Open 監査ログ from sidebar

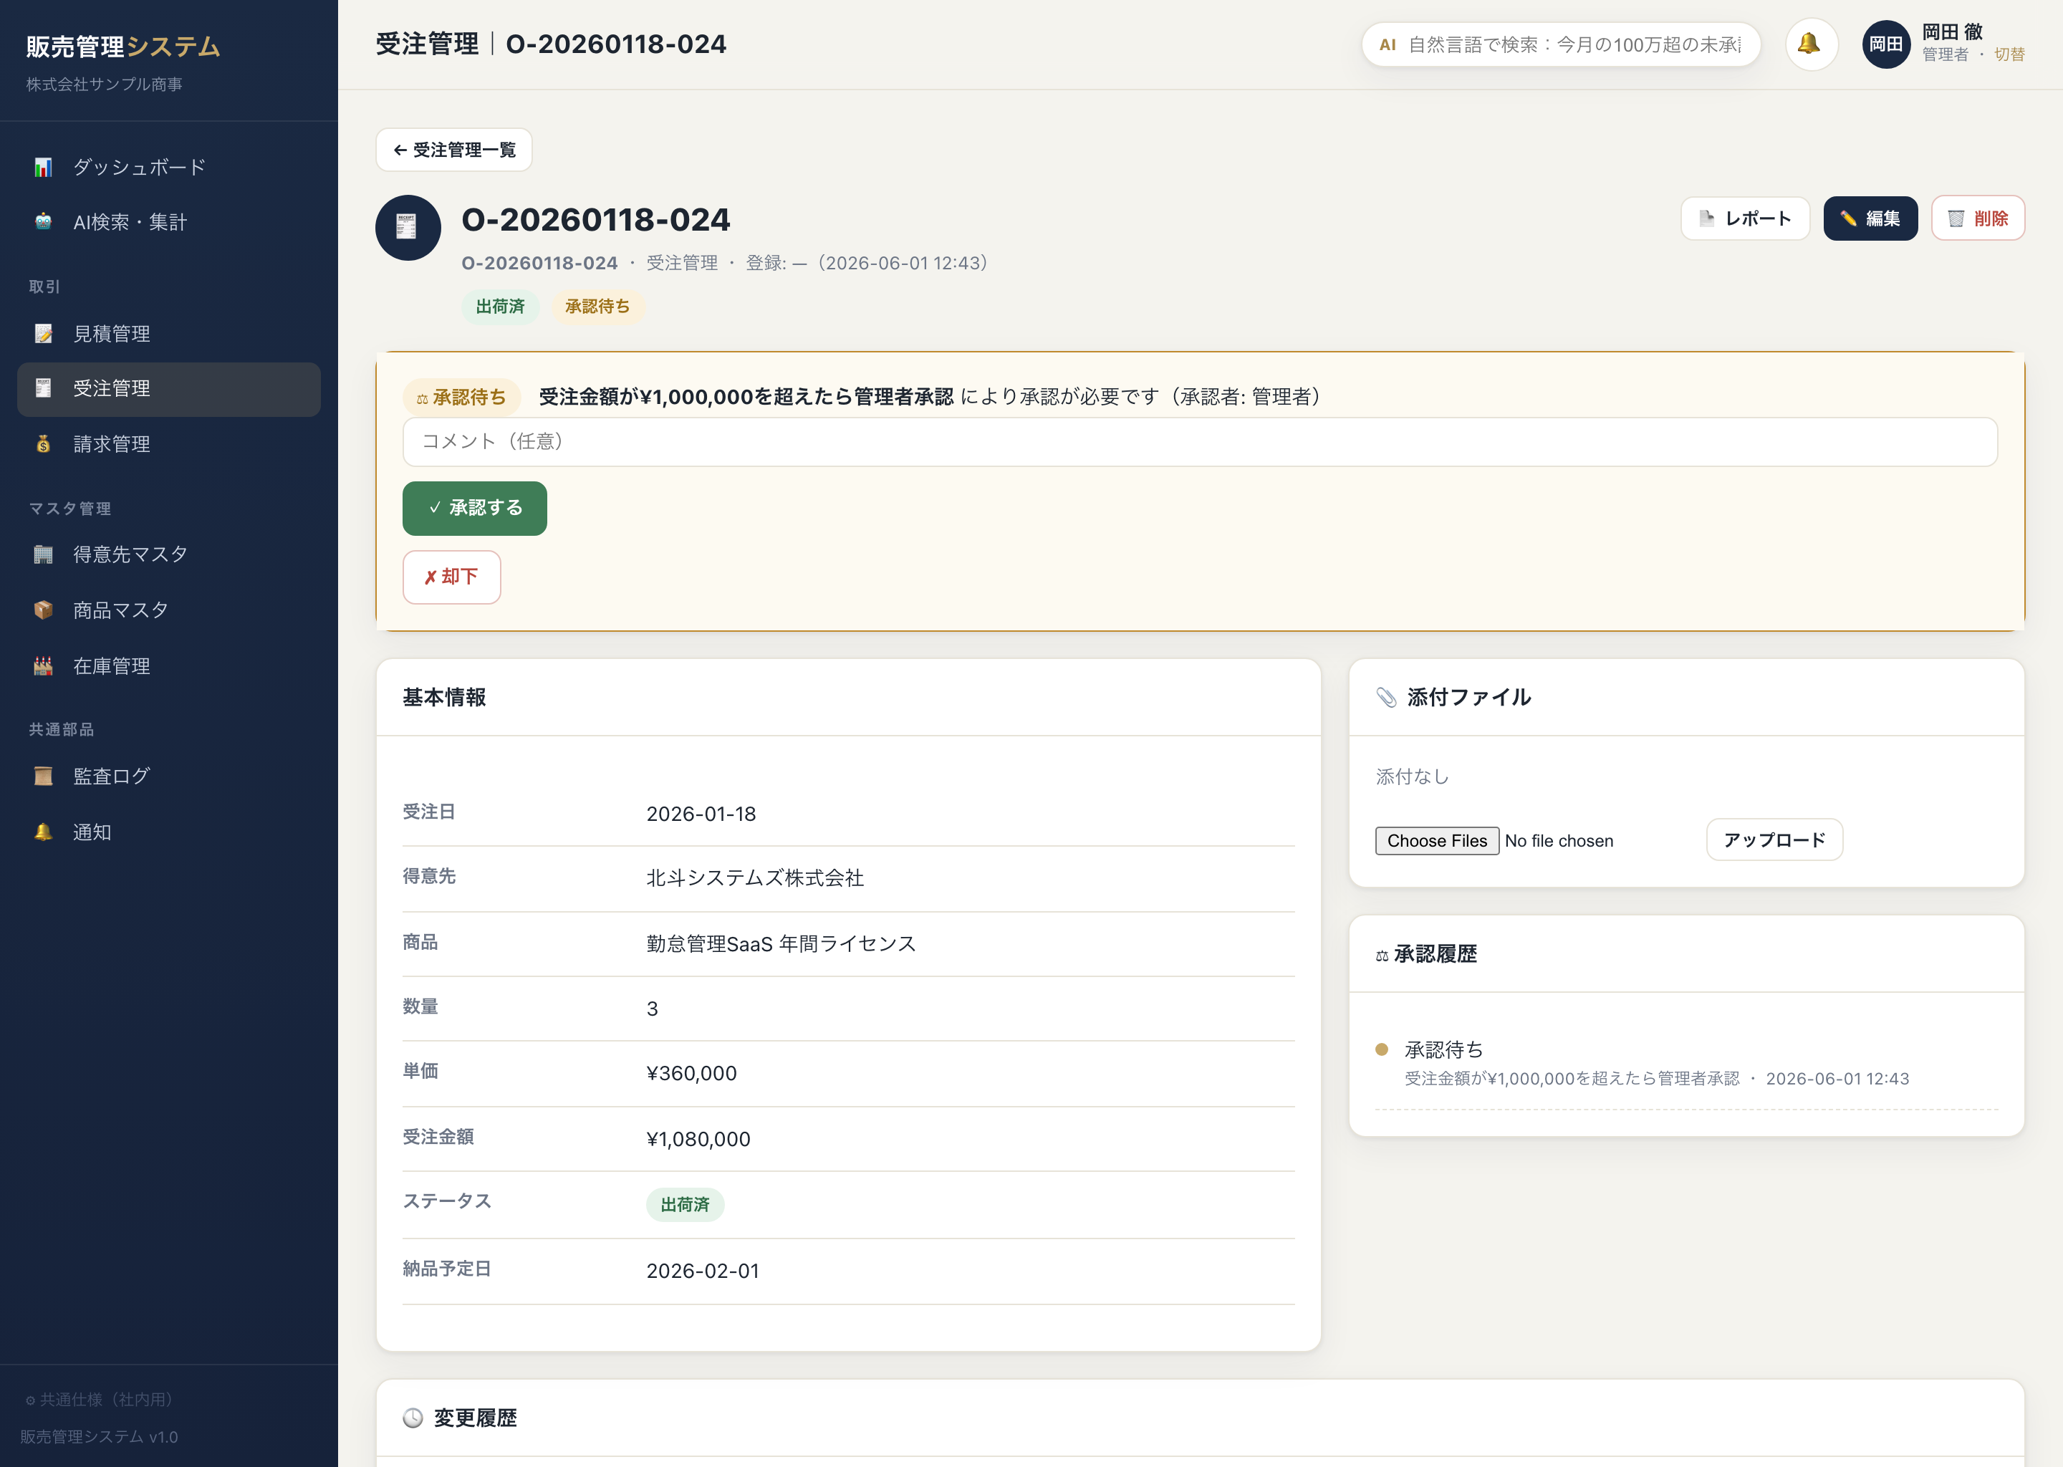coord(169,776)
